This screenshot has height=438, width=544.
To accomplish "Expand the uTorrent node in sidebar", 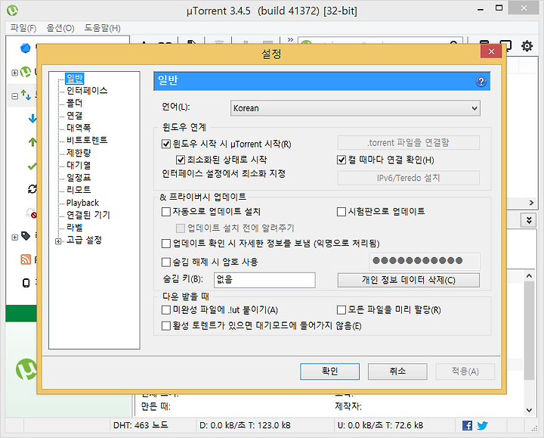I will [x=14, y=73].
